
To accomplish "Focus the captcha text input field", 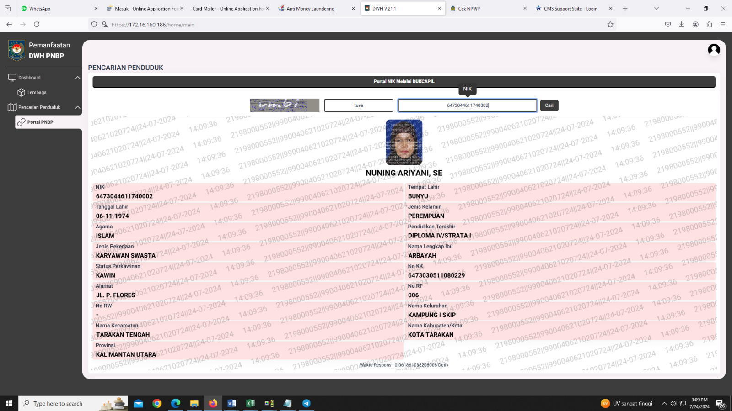I will (x=358, y=105).
